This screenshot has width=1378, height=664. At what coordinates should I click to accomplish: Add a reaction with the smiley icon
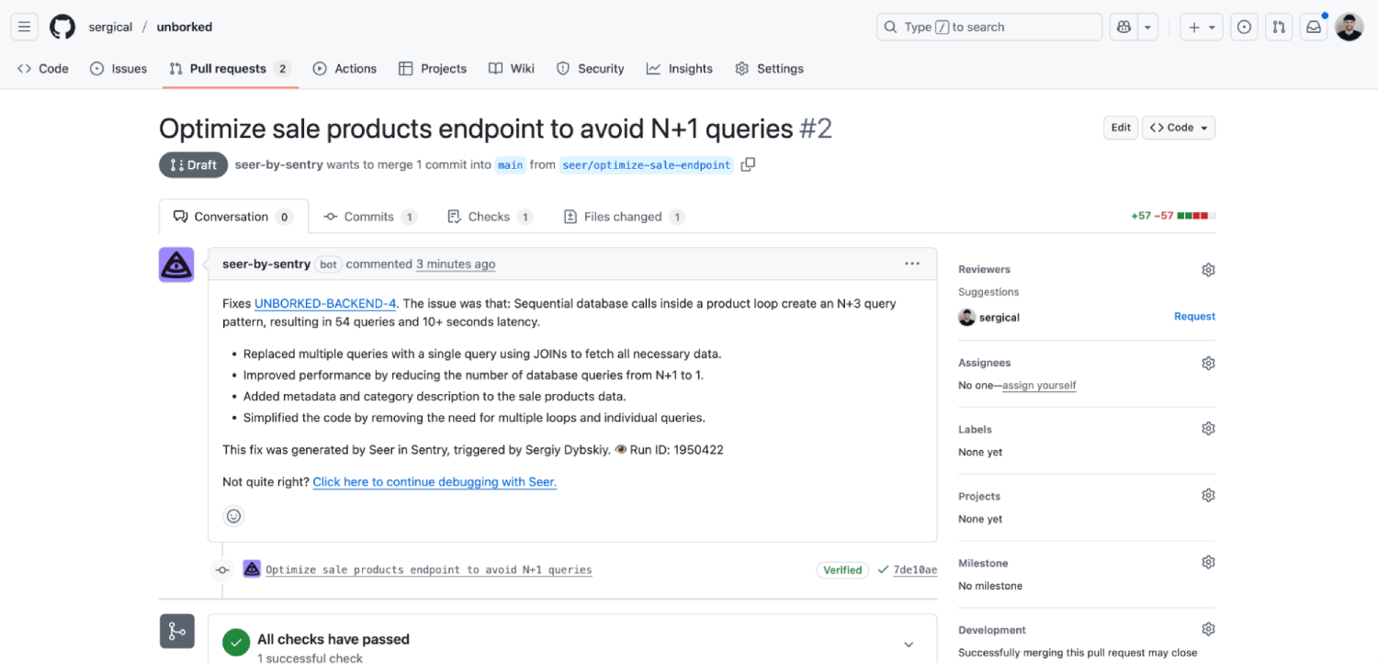coord(233,515)
